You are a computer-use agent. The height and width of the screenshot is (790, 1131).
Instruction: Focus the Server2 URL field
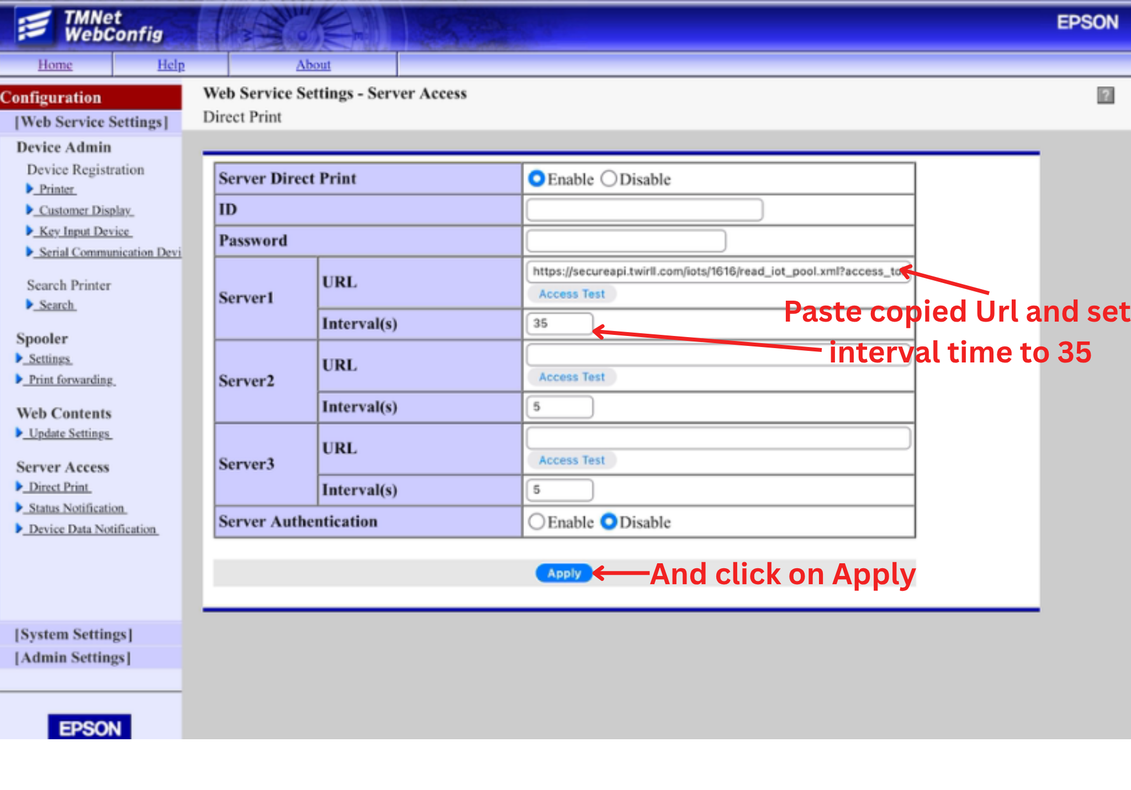[x=718, y=355]
